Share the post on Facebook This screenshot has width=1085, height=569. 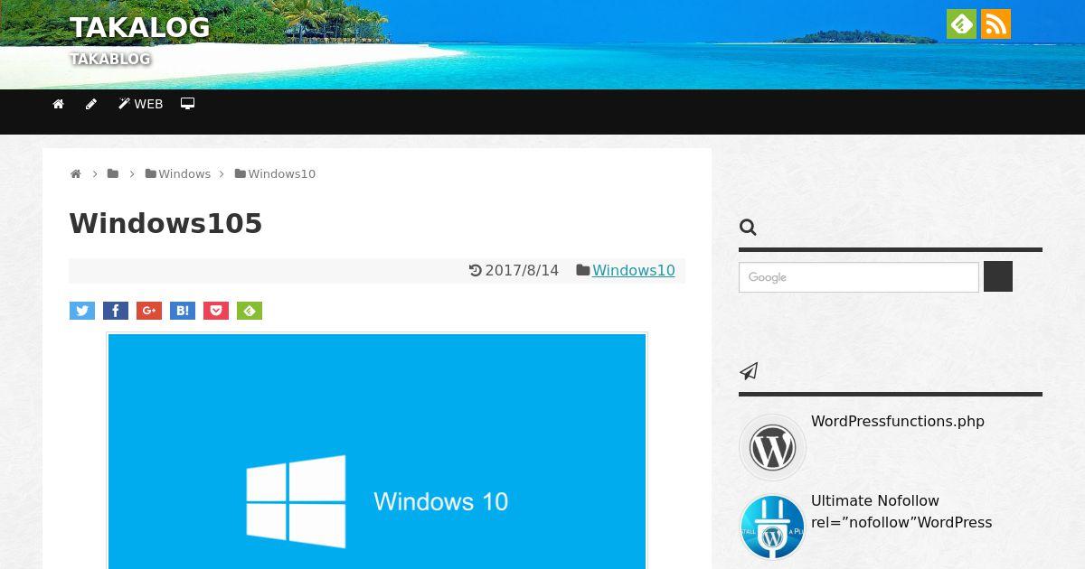coord(116,311)
